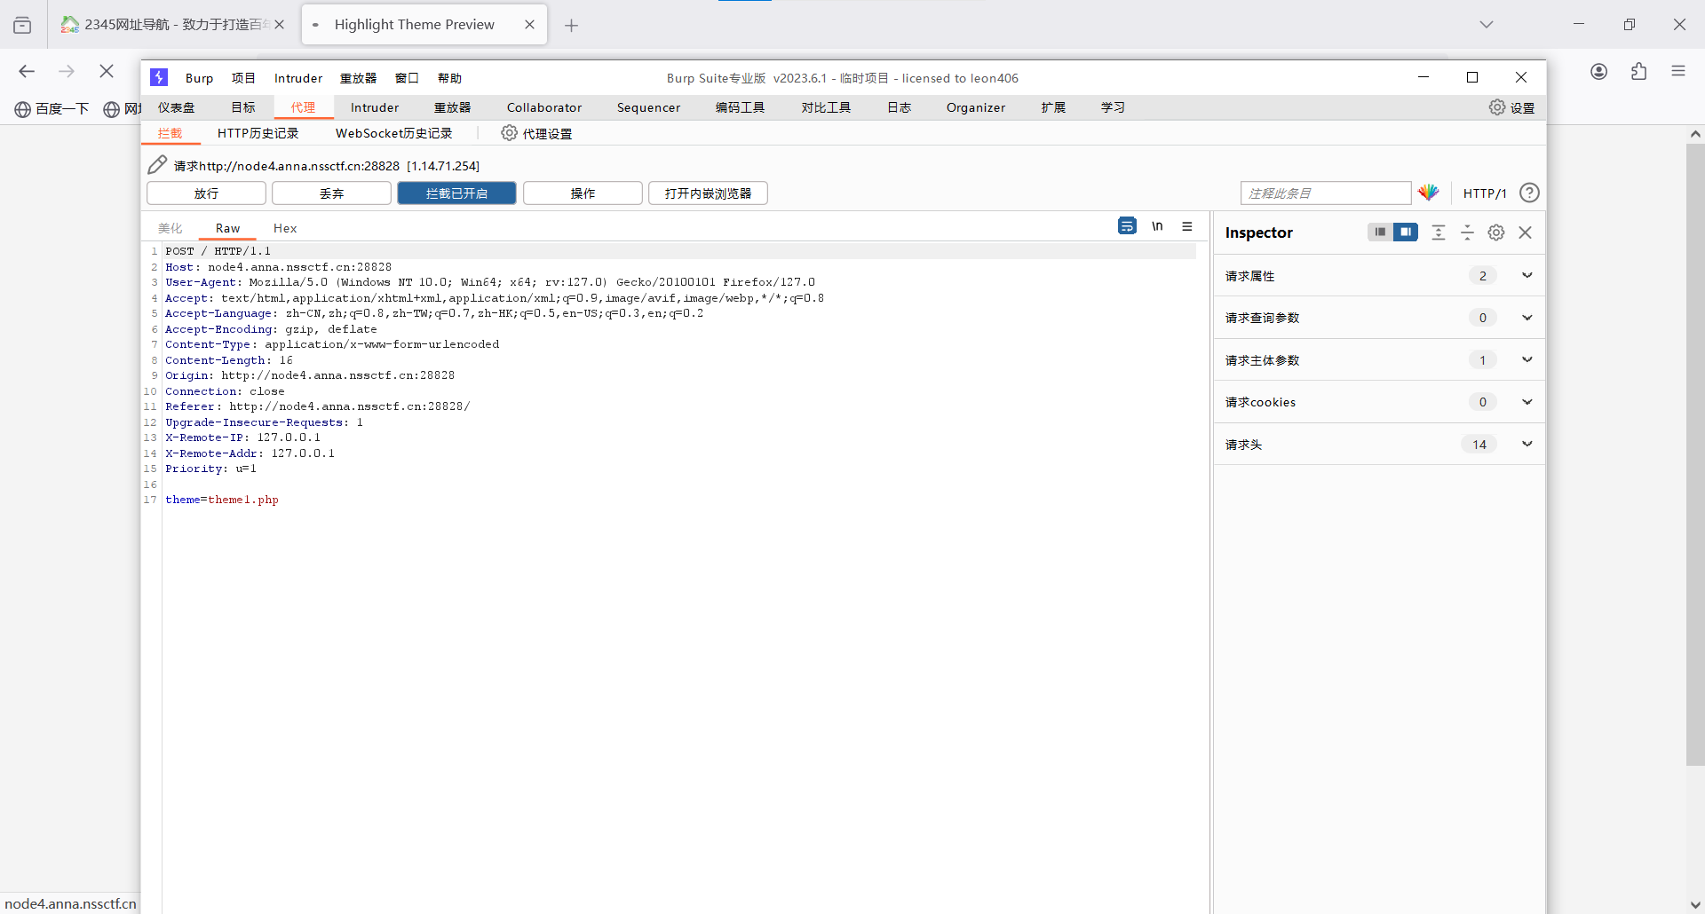
Task: Switch to the 学习 tab
Action: pos(1114,107)
